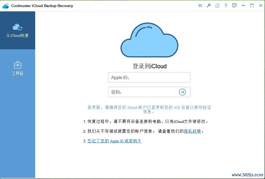Maximize the Coolmuster window
Viewport: 265px width, 179px height.
[x=252, y=5]
